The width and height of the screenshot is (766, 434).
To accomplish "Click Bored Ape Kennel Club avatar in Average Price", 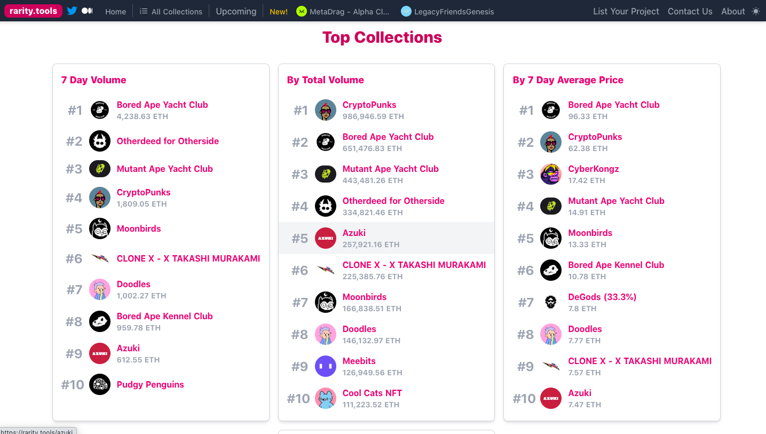I will tap(551, 270).
